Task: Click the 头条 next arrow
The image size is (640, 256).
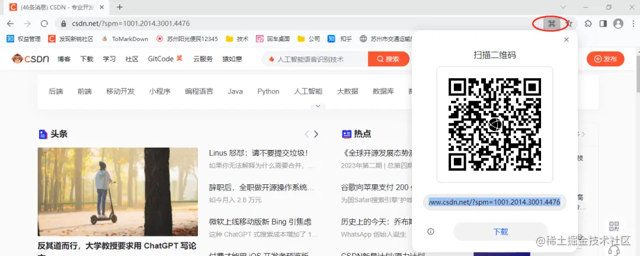Action: pos(316,134)
